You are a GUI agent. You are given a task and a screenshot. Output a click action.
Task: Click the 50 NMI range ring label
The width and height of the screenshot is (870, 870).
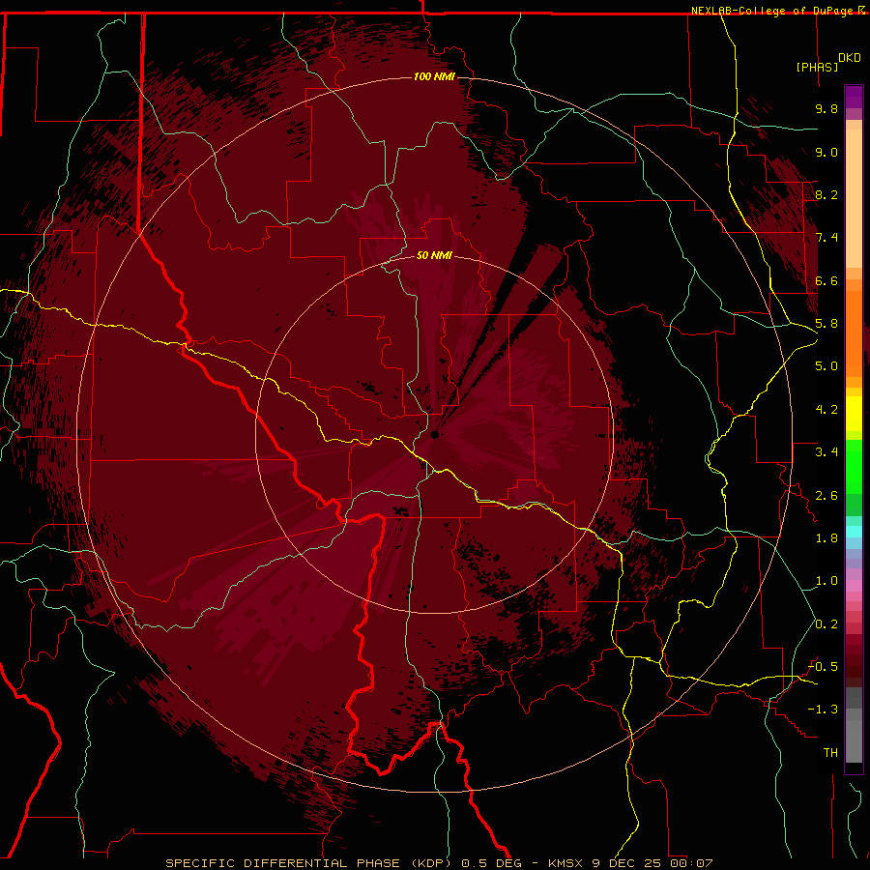coord(434,255)
